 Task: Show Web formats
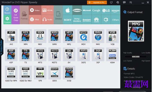tap(35, 20)
